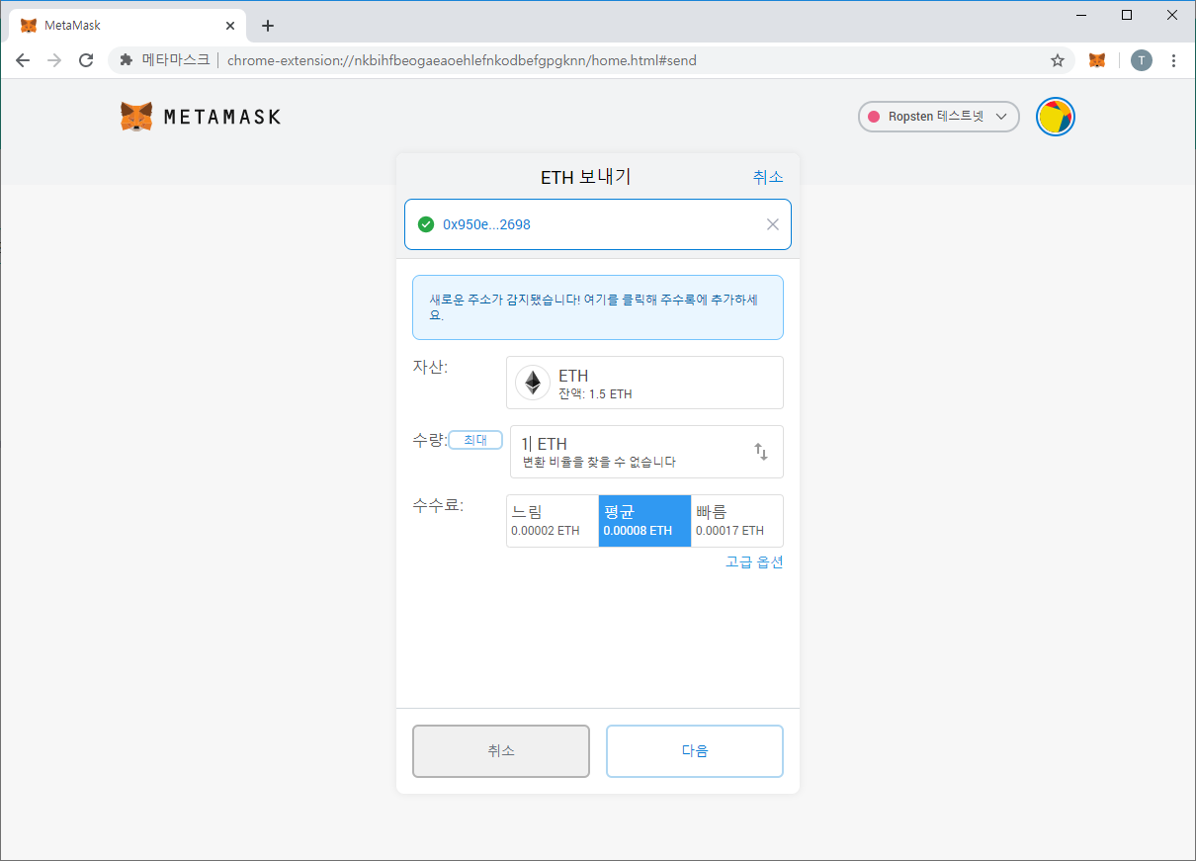The height and width of the screenshot is (861, 1196).
Task: Click the 최대 max amount button
Action: tap(475, 440)
